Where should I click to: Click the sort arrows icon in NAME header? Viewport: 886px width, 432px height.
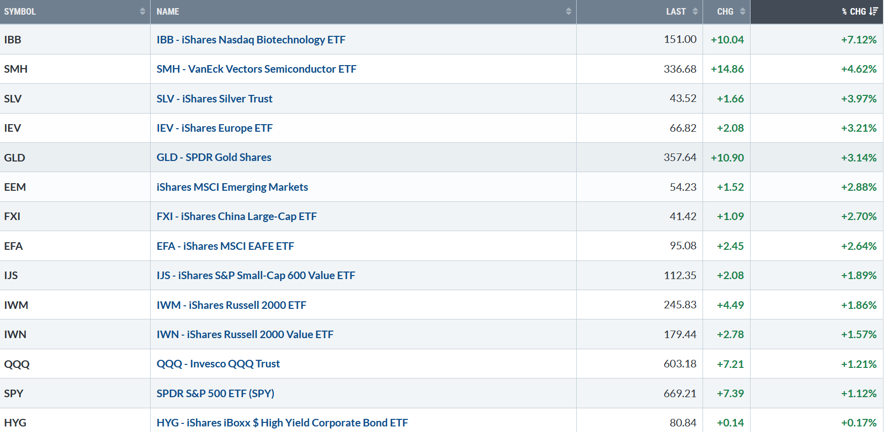pos(569,12)
